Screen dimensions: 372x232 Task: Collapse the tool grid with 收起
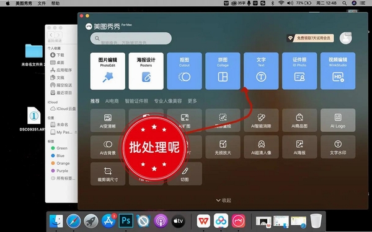pyautogui.click(x=223, y=200)
